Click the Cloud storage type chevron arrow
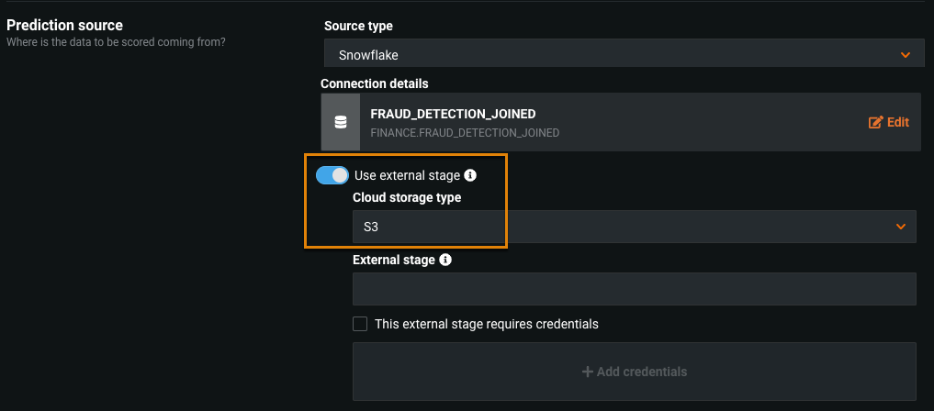The width and height of the screenshot is (934, 411). 901,227
